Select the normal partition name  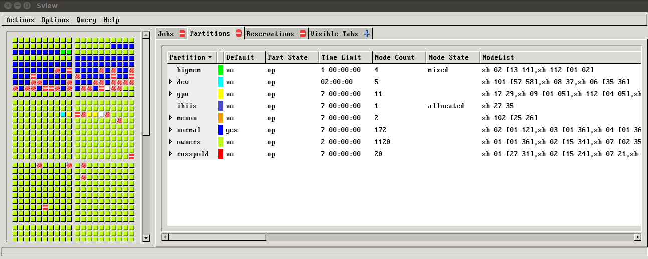pos(189,130)
